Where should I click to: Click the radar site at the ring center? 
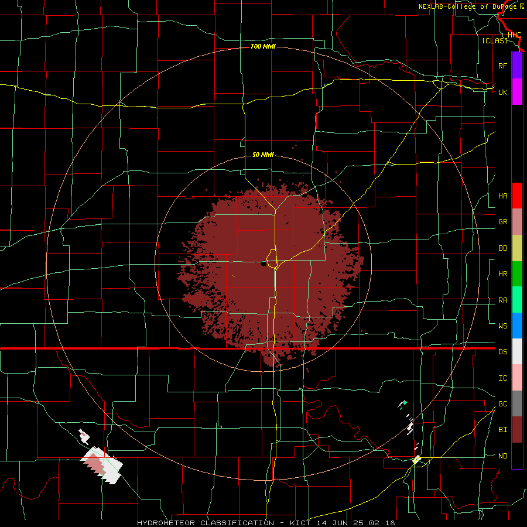coord(263,263)
